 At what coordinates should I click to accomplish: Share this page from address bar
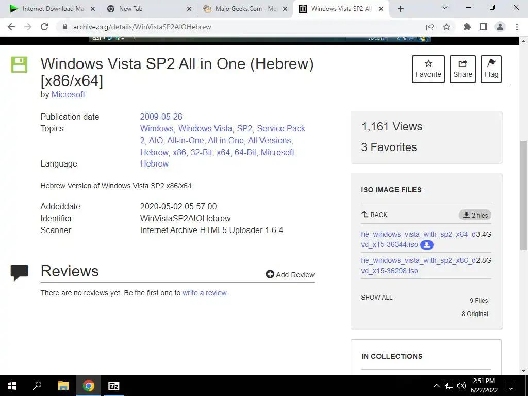(x=430, y=27)
